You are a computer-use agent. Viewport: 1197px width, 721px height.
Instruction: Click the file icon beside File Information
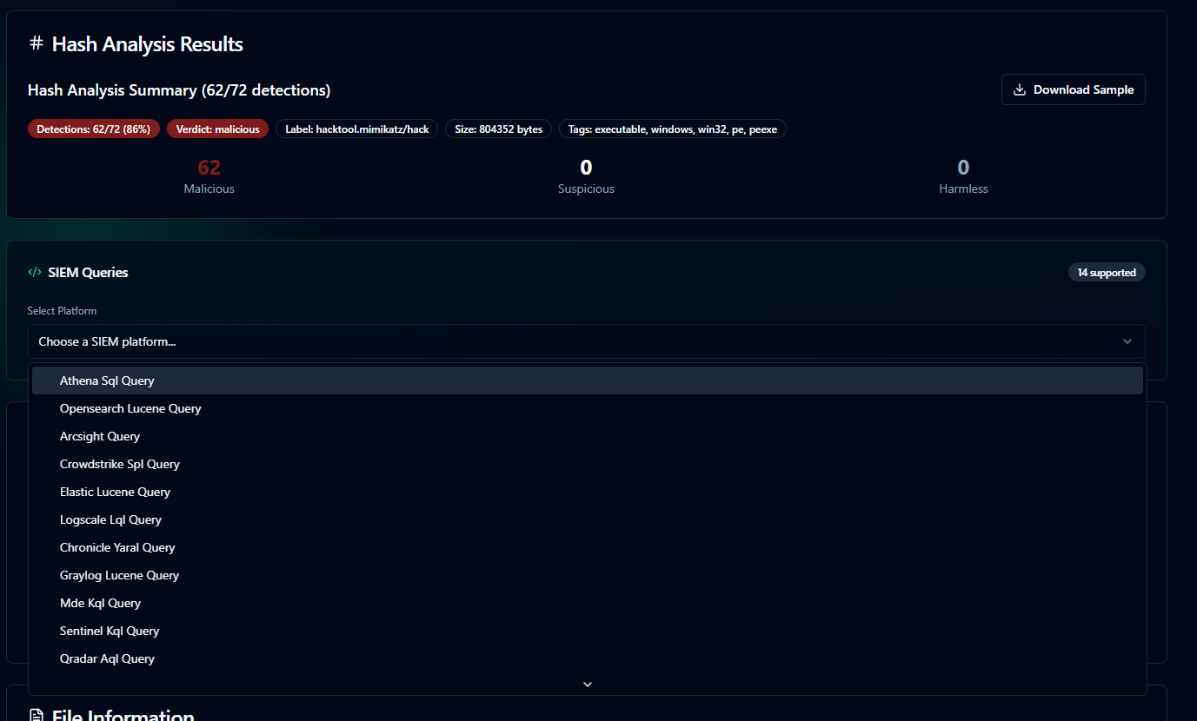(x=37, y=715)
